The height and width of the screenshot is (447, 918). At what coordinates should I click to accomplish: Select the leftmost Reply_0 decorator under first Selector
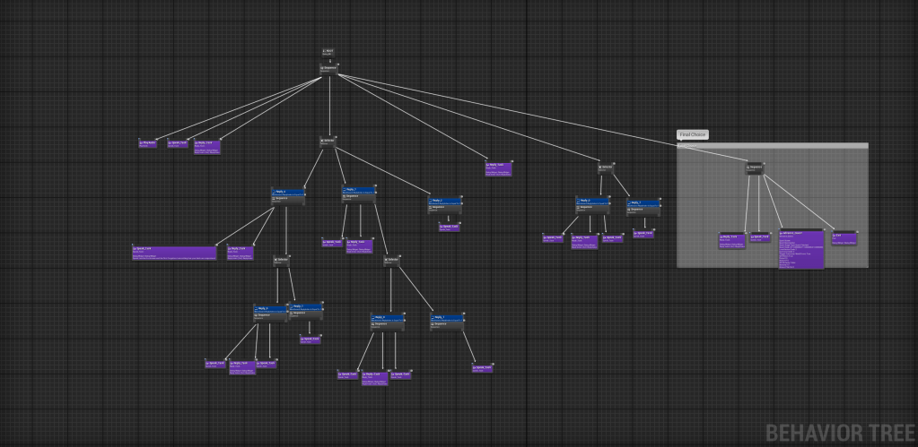click(289, 195)
